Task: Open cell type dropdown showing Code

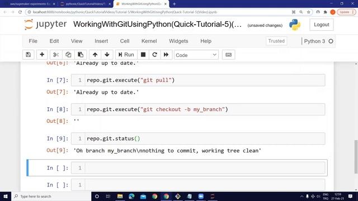Action: pyautogui.click(x=196, y=55)
